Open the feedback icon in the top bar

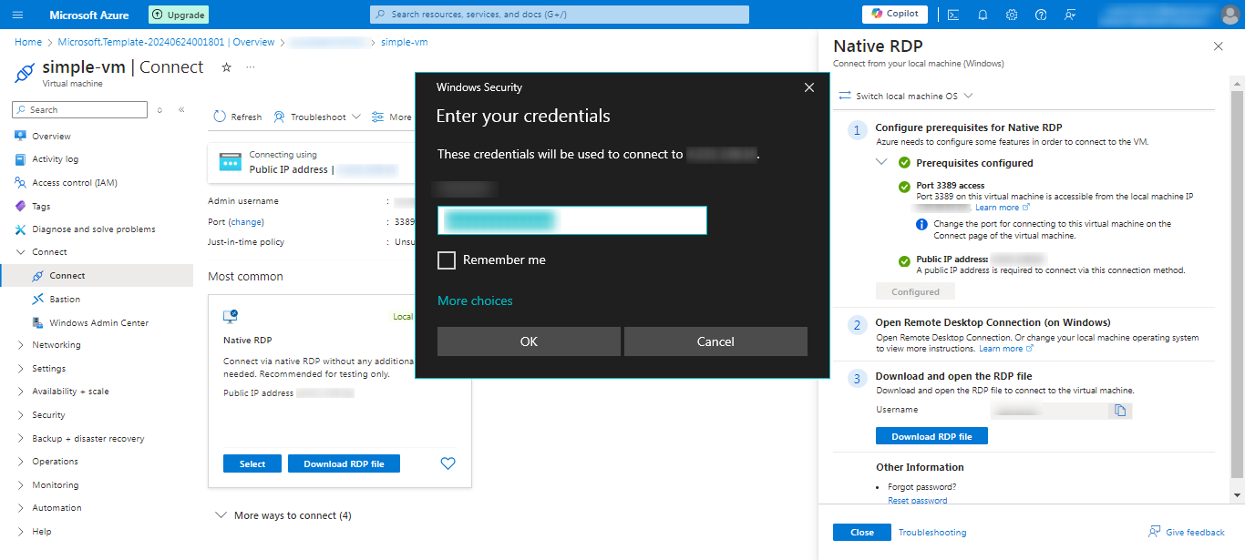(x=1070, y=15)
